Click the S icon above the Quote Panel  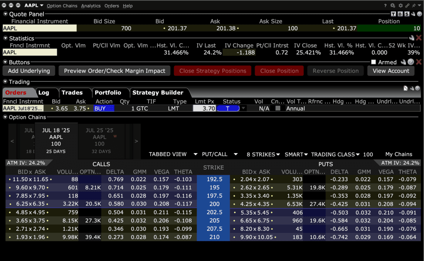pyautogui.click(x=407, y=14)
